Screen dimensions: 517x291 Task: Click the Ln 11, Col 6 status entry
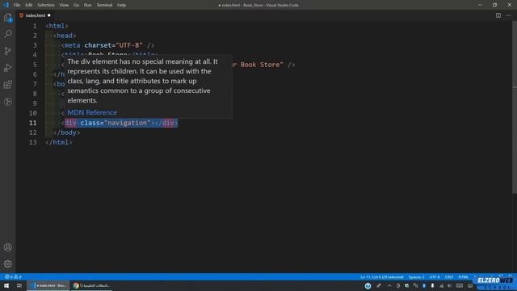(382, 276)
